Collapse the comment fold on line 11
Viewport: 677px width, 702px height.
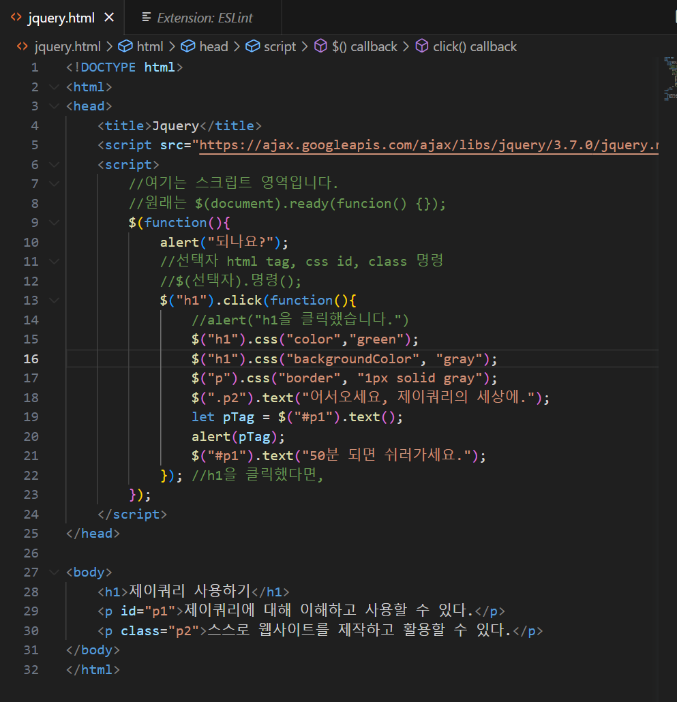point(54,262)
